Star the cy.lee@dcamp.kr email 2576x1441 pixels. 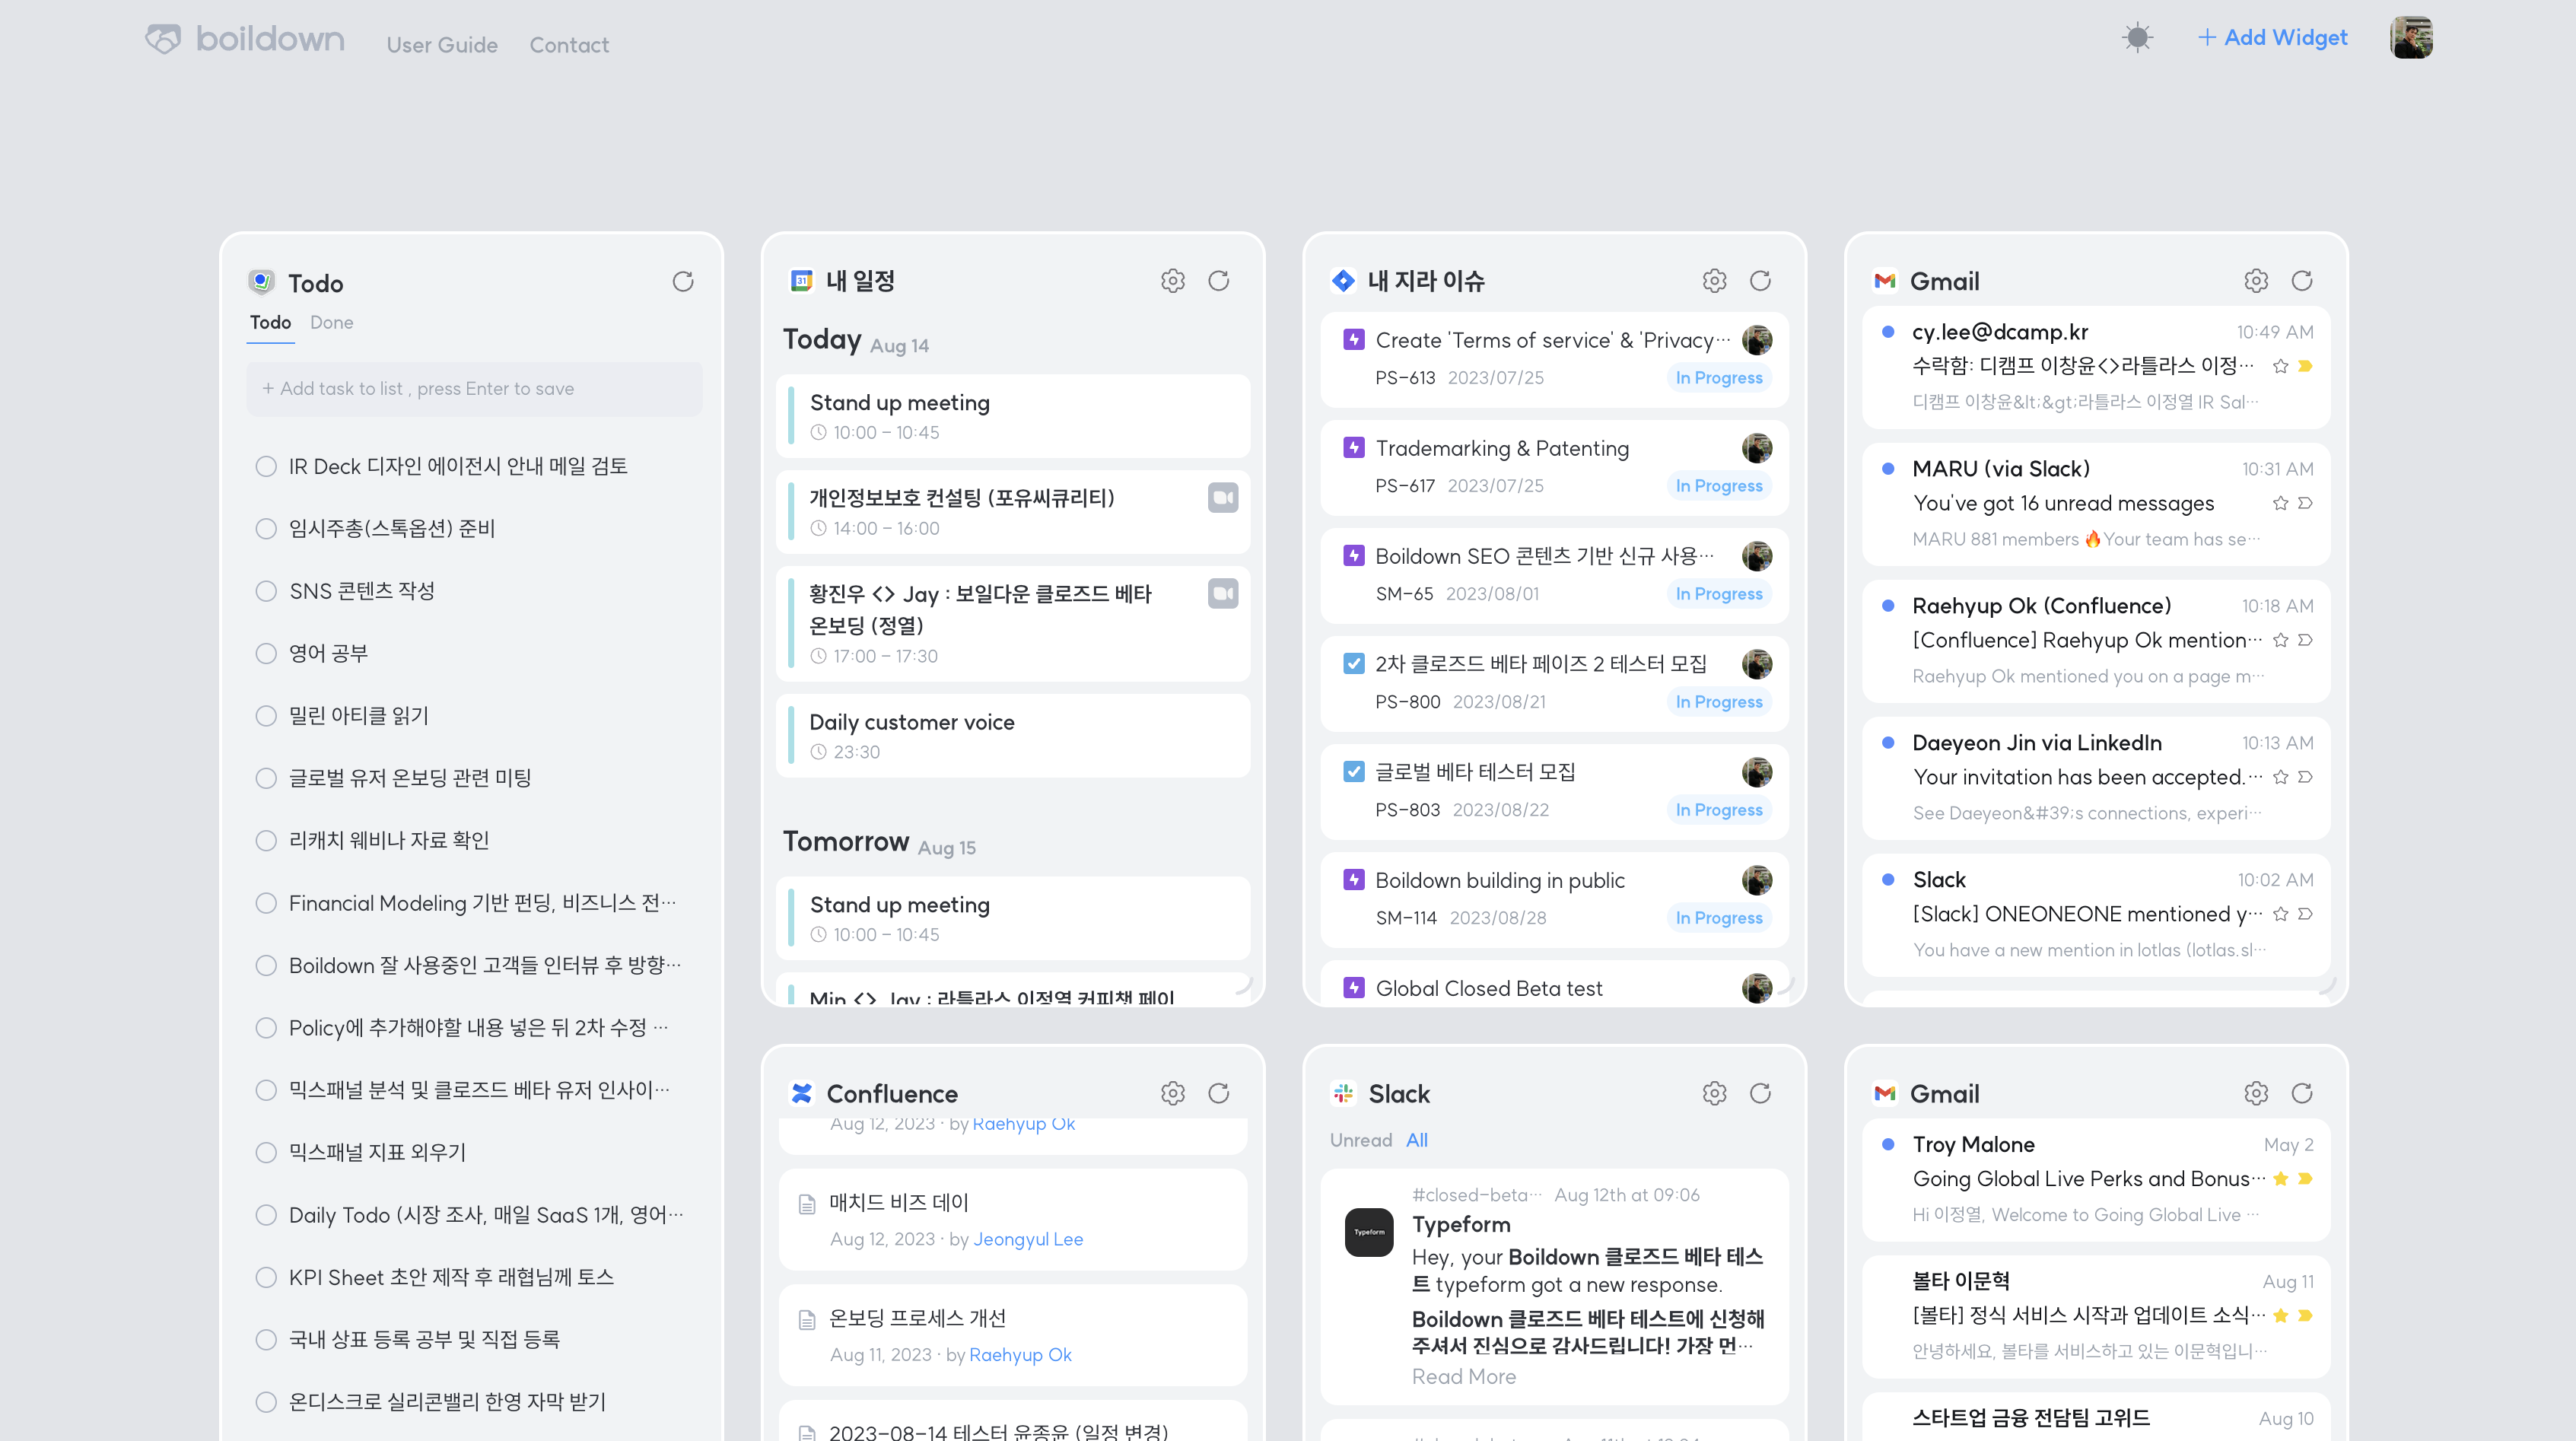2280,366
